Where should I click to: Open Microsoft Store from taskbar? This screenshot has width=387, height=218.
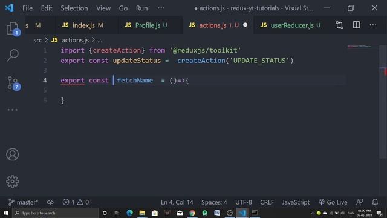155,213
